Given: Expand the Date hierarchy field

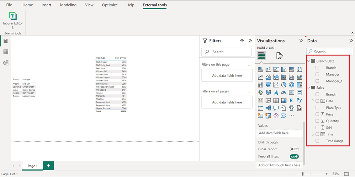Looking at the screenshot, I should [313, 101].
